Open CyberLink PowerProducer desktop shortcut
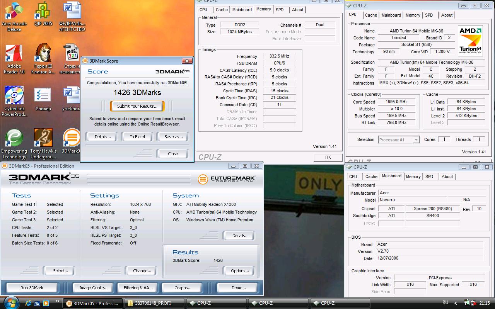 coord(14,102)
